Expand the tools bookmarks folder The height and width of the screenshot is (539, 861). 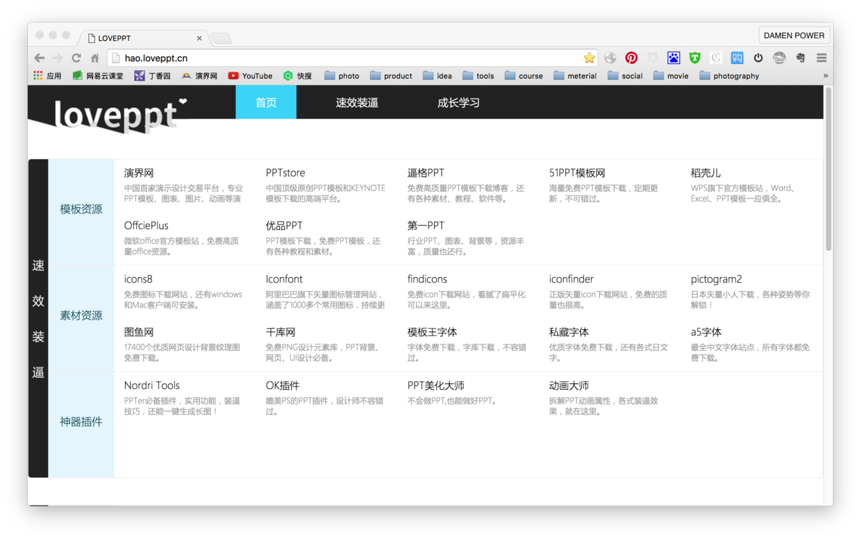click(x=478, y=76)
